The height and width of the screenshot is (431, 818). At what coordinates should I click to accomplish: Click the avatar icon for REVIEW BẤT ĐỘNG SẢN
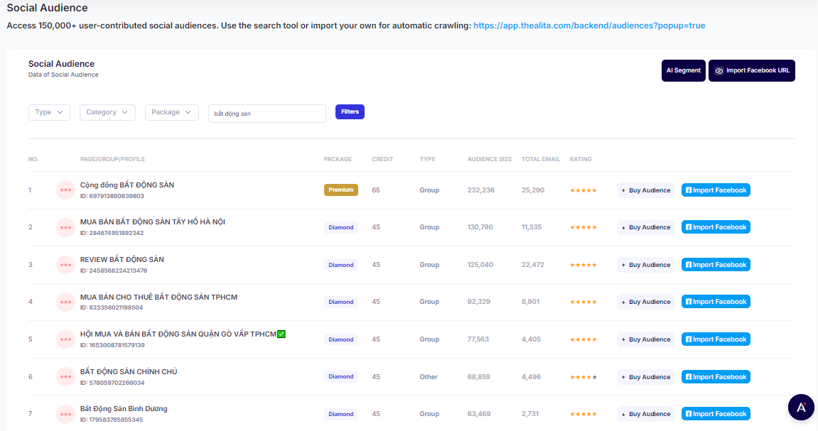65,265
